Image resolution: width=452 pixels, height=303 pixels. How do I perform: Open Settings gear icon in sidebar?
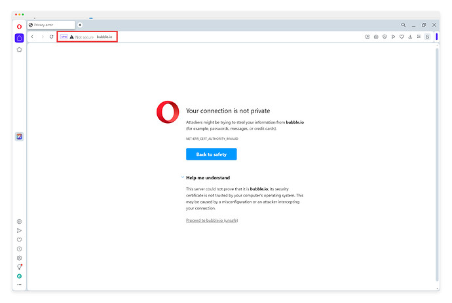coord(19,258)
